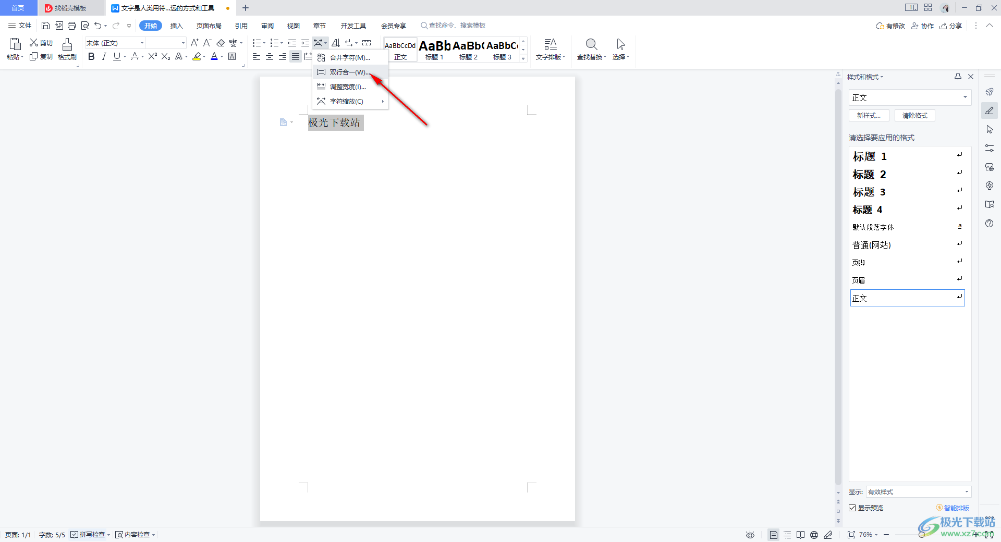The image size is (1001, 542).
Task: Pin the Styles and Formatting panel
Action: [x=958, y=77]
